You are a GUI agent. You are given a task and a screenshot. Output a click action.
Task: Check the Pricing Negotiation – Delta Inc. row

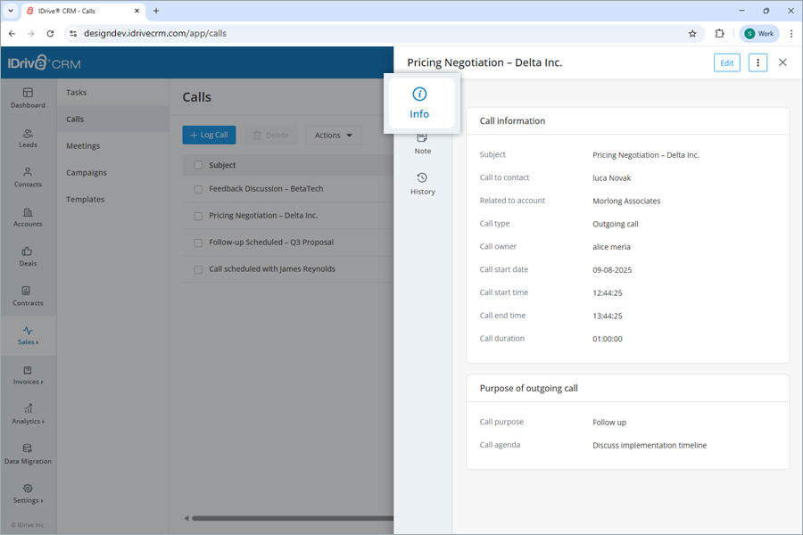(x=197, y=215)
